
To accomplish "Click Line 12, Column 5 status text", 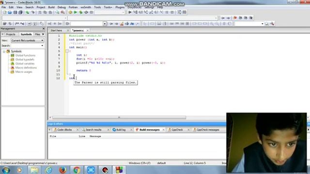I will click(195, 163).
